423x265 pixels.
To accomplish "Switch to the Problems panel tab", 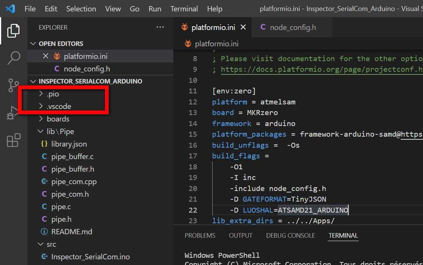I will [200, 235].
